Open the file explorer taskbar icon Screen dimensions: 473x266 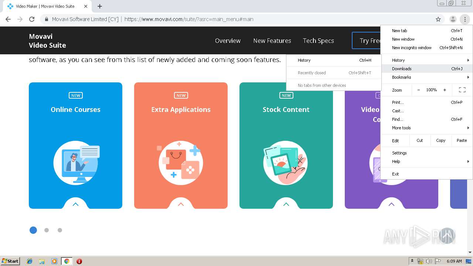[42, 261]
